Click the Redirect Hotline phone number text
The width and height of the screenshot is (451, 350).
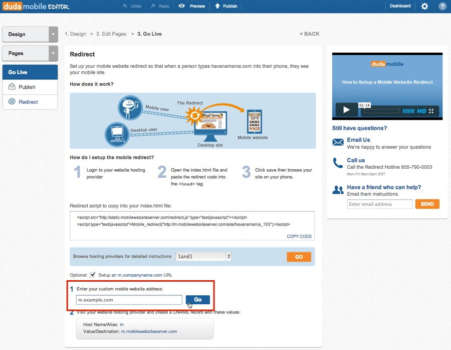[x=416, y=167]
